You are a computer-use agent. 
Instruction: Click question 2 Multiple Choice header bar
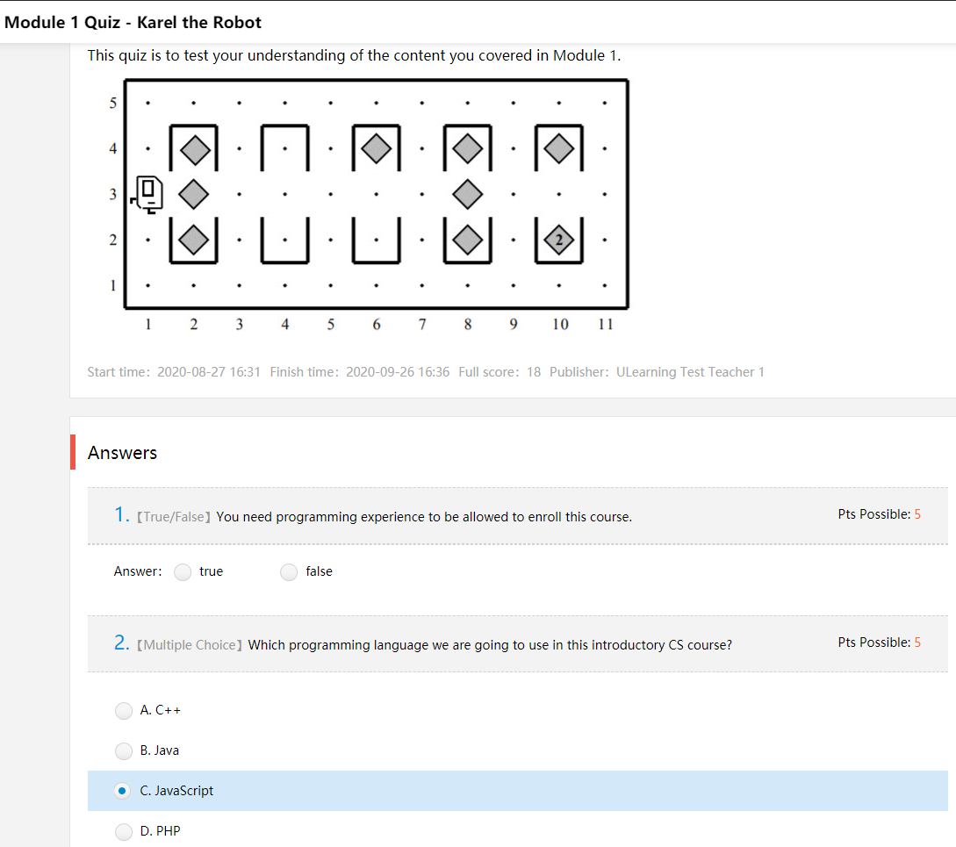point(518,644)
